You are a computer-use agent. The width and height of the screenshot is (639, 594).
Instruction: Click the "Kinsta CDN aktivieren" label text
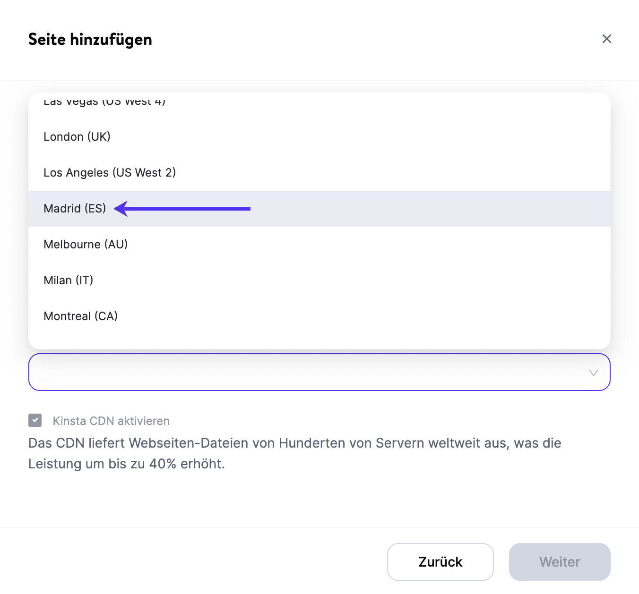pos(111,421)
